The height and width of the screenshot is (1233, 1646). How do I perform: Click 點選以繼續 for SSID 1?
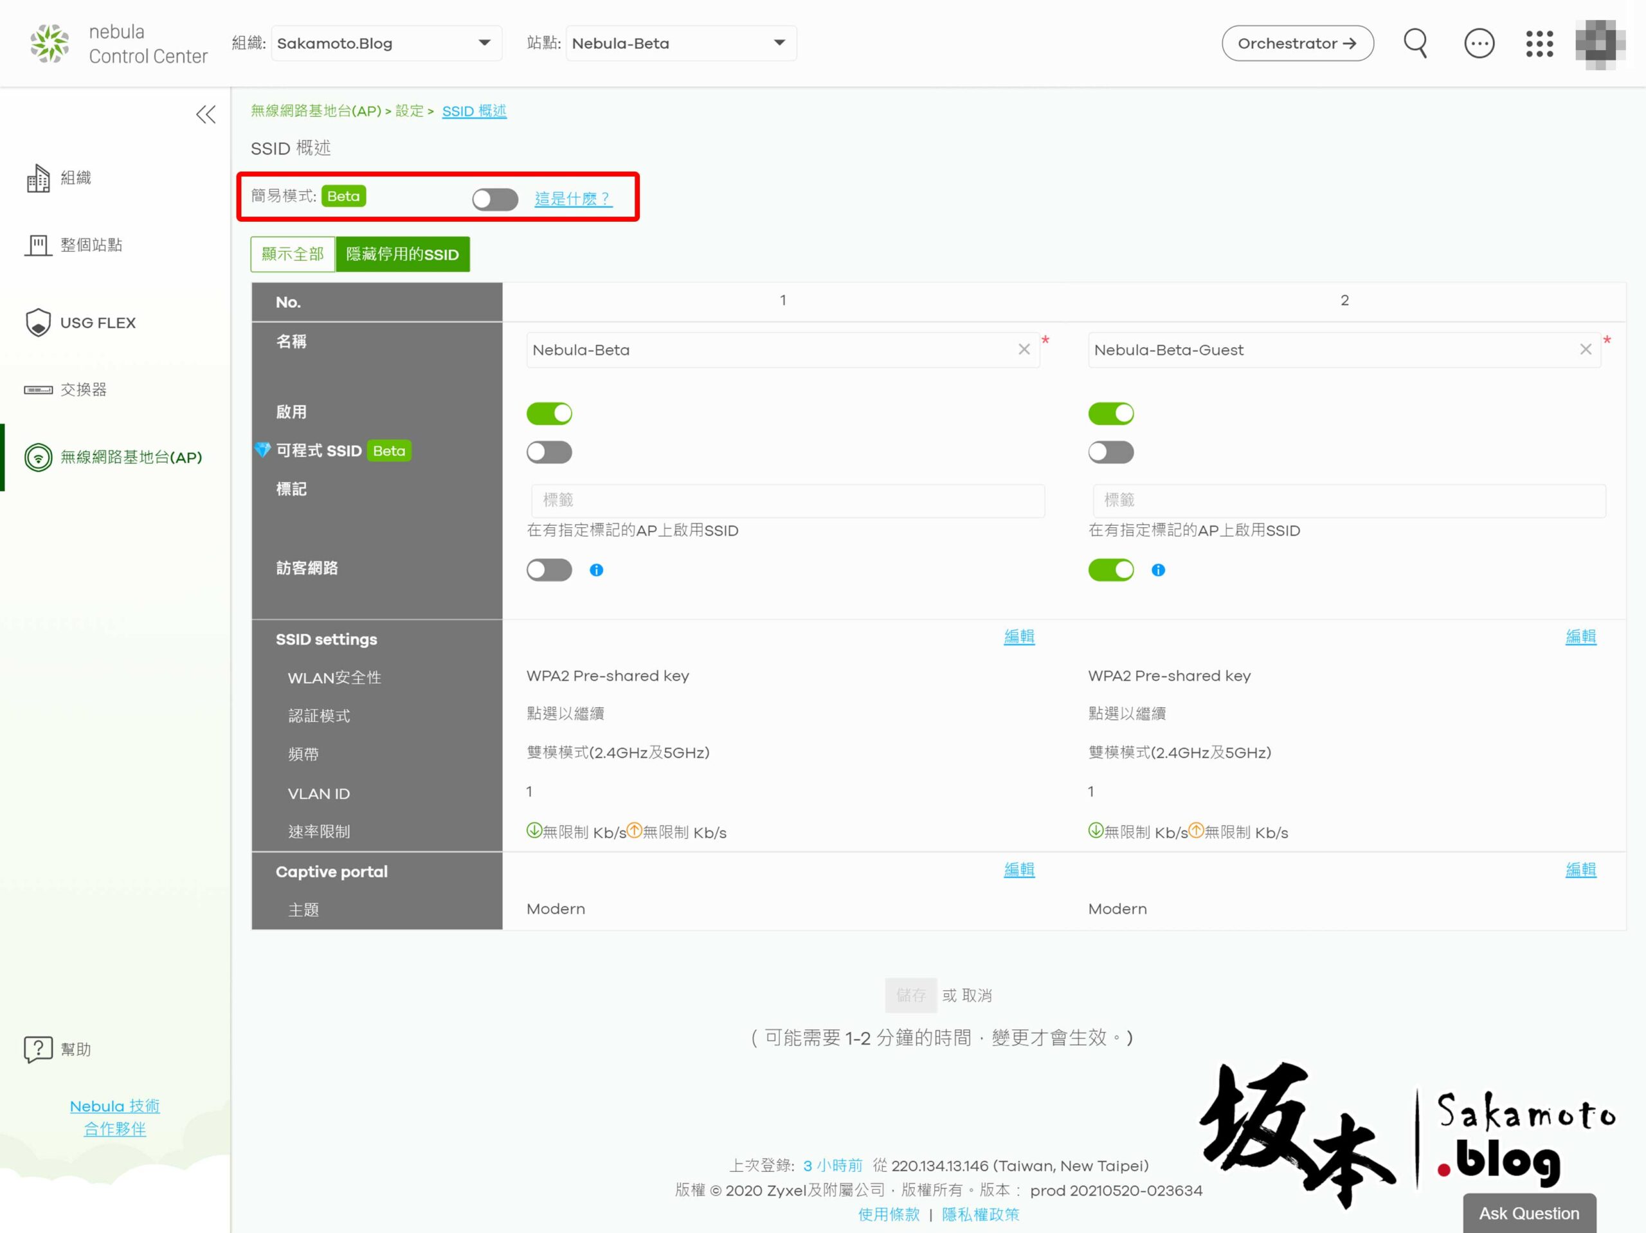point(565,714)
